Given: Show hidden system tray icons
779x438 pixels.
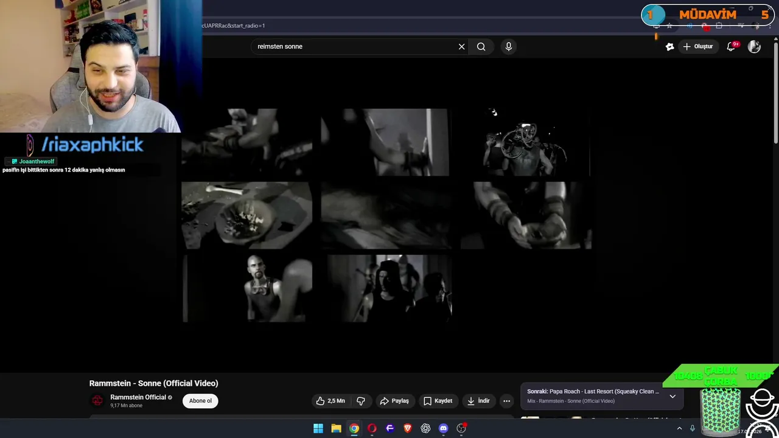Looking at the screenshot, I should 679,428.
